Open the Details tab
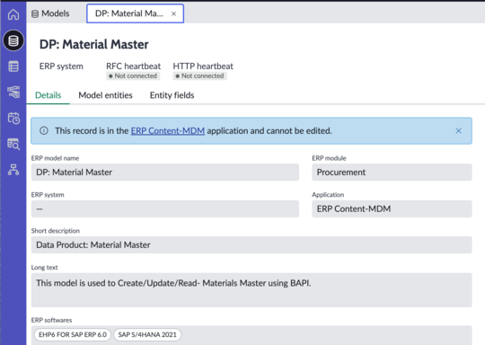Screen dimensions: 485x345 pyautogui.click(x=48, y=95)
